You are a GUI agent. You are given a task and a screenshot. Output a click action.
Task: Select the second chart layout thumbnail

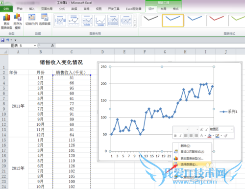[x=73, y=21]
